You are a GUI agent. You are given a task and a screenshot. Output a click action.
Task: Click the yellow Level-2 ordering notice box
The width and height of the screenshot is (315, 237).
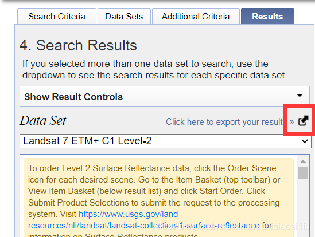[x=159, y=197]
